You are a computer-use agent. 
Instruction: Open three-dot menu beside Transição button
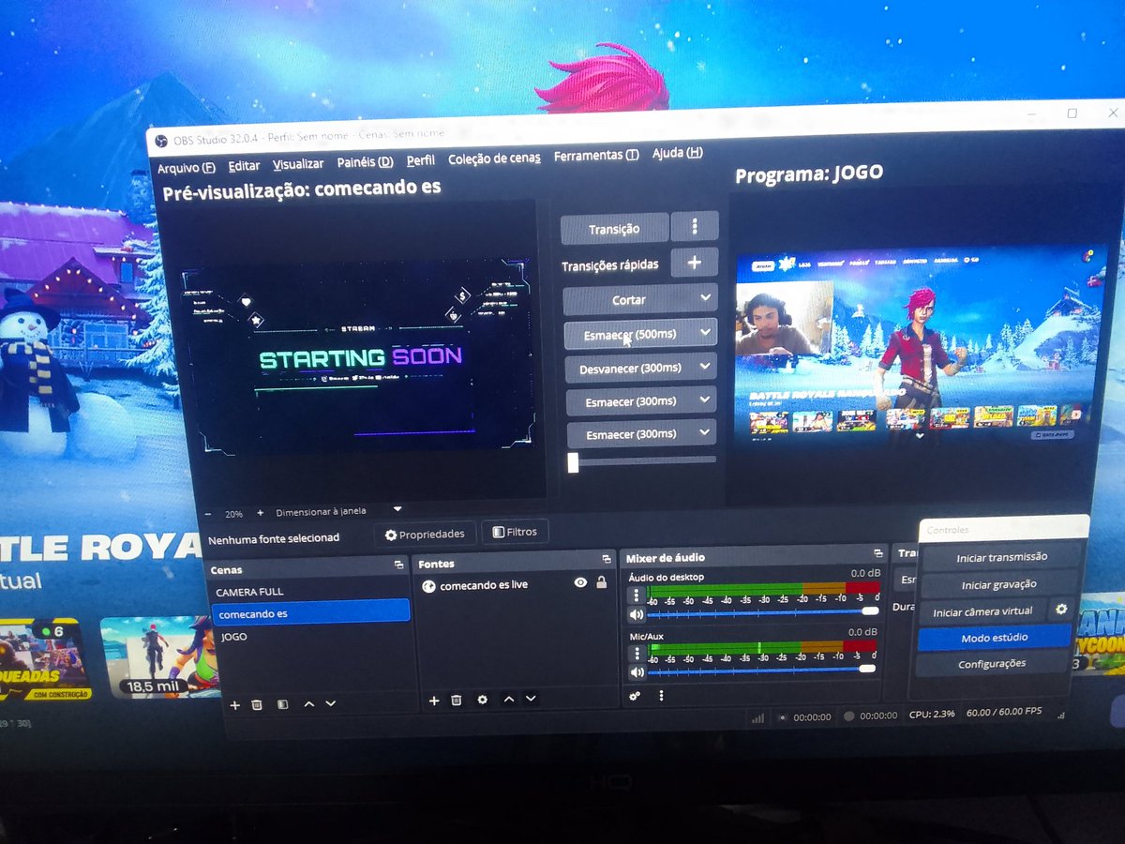(695, 226)
